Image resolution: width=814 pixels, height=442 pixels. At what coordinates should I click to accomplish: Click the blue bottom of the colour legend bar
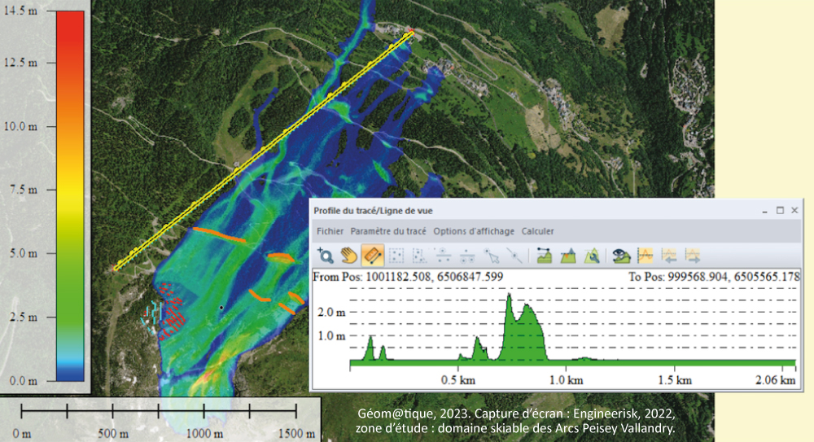[x=70, y=374]
